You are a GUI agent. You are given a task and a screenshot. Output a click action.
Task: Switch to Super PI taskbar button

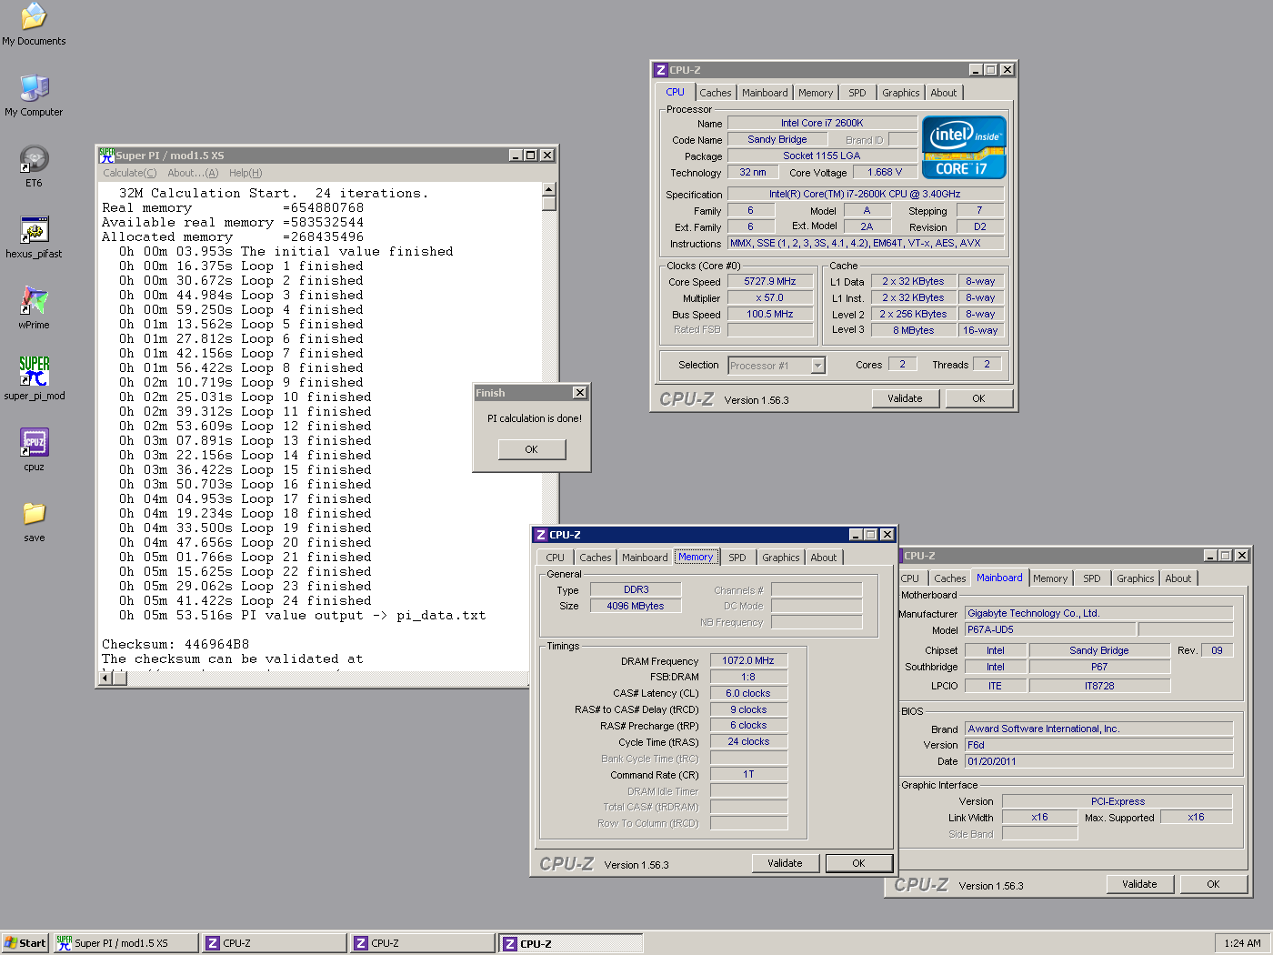pyautogui.click(x=125, y=943)
